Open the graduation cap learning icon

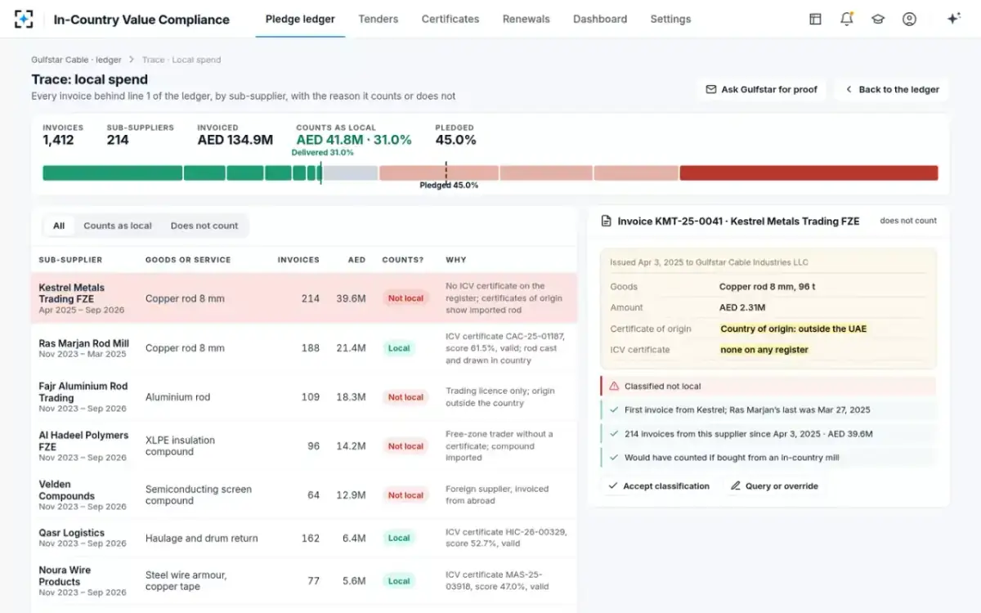pyautogui.click(x=878, y=19)
